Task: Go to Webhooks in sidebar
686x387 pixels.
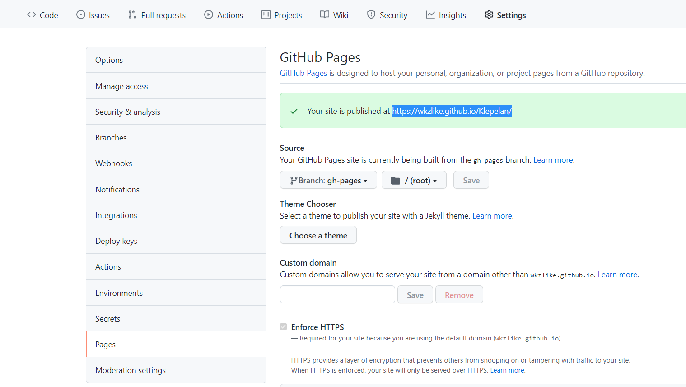Action: click(176, 163)
